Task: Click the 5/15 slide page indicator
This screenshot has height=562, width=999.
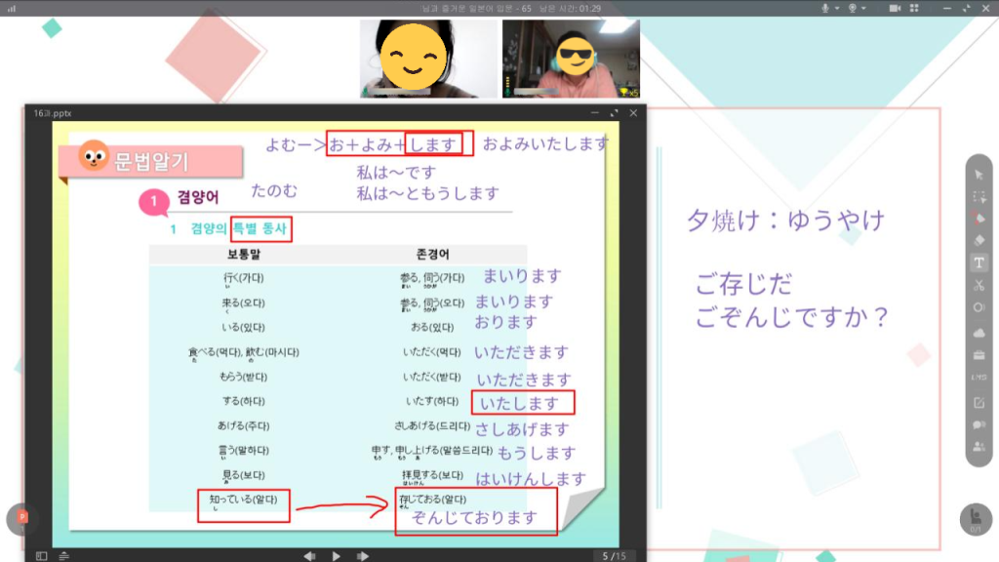Action: [x=613, y=555]
